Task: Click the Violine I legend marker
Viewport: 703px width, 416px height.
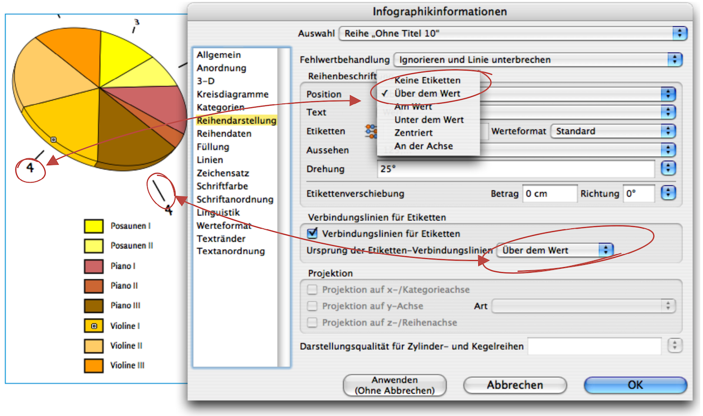Action: (94, 326)
